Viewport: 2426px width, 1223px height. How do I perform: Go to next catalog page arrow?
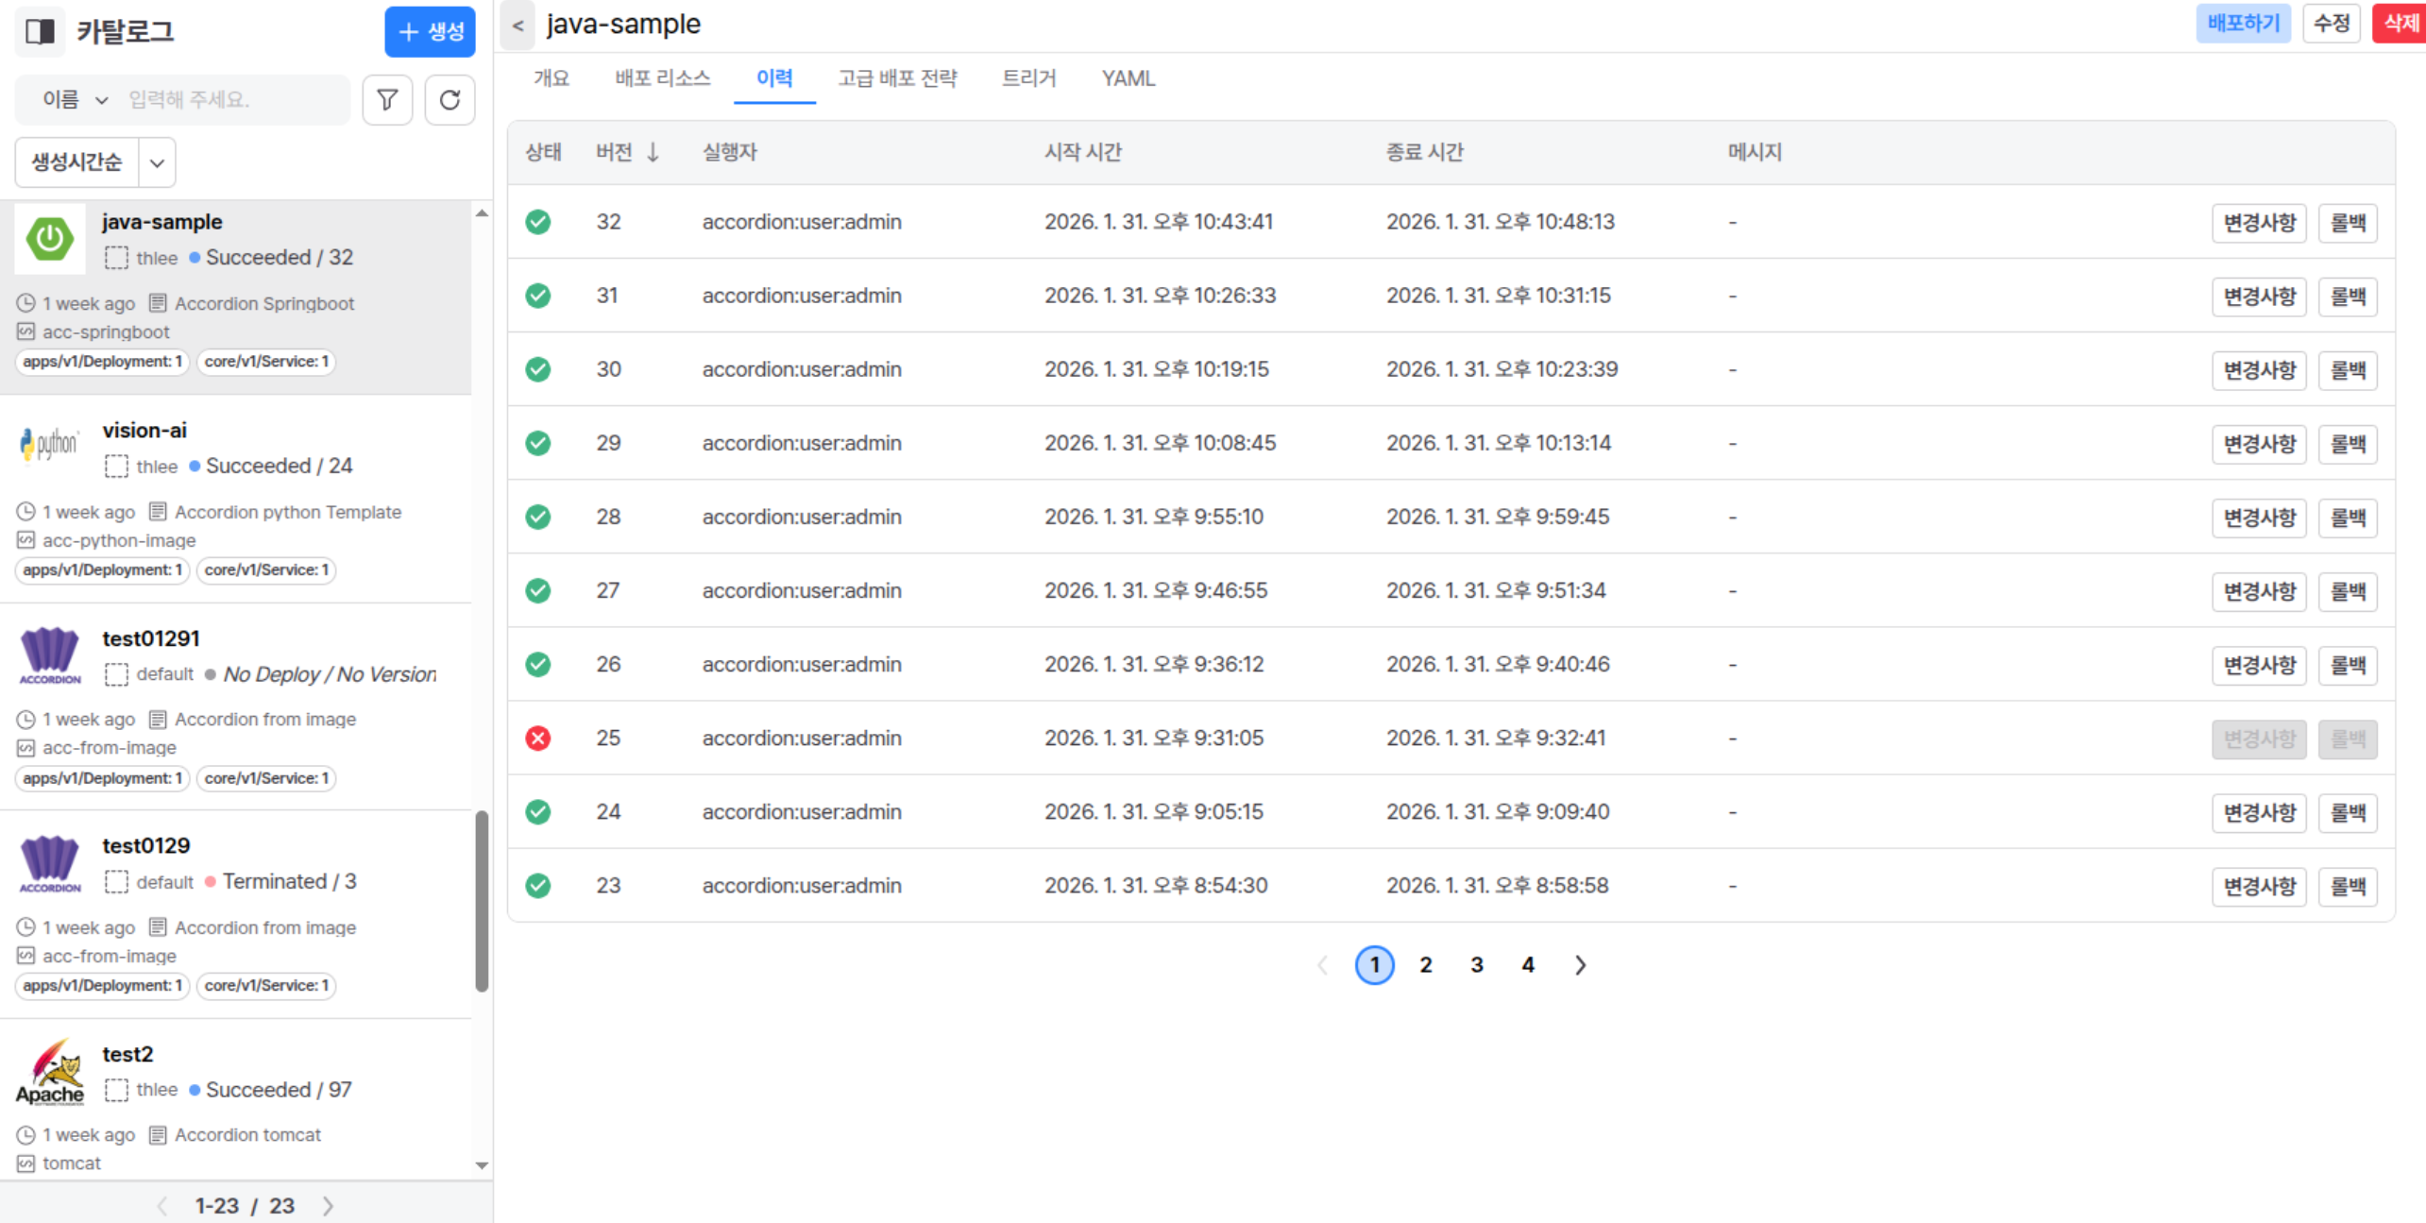click(328, 1205)
